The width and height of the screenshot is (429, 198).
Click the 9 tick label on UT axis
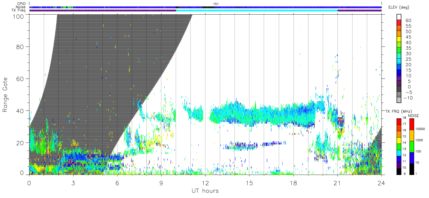click(161, 183)
